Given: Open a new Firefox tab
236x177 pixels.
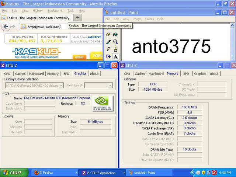Looking at the screenshot, I should [78, 18].
